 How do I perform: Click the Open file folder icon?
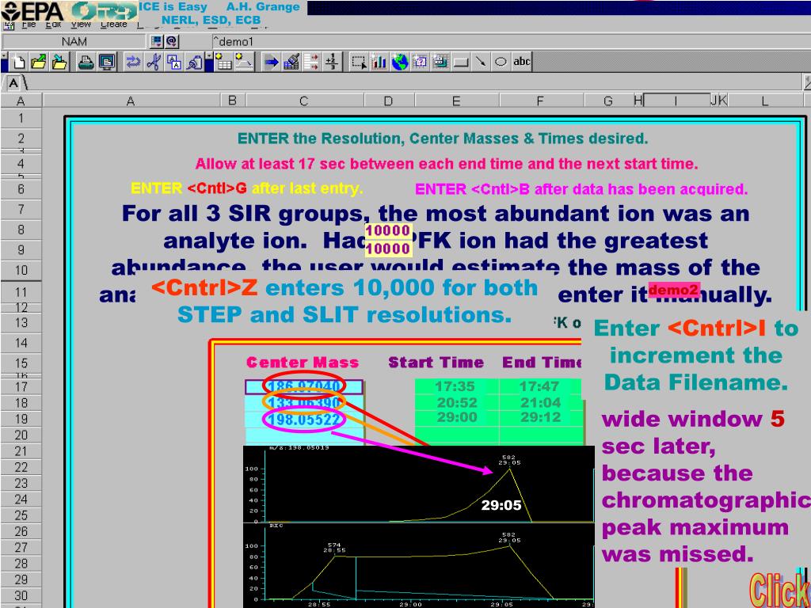pos(39,63)
